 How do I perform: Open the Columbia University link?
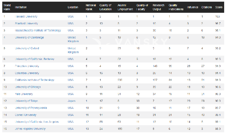pyautogui.click(x=27, y=73)
